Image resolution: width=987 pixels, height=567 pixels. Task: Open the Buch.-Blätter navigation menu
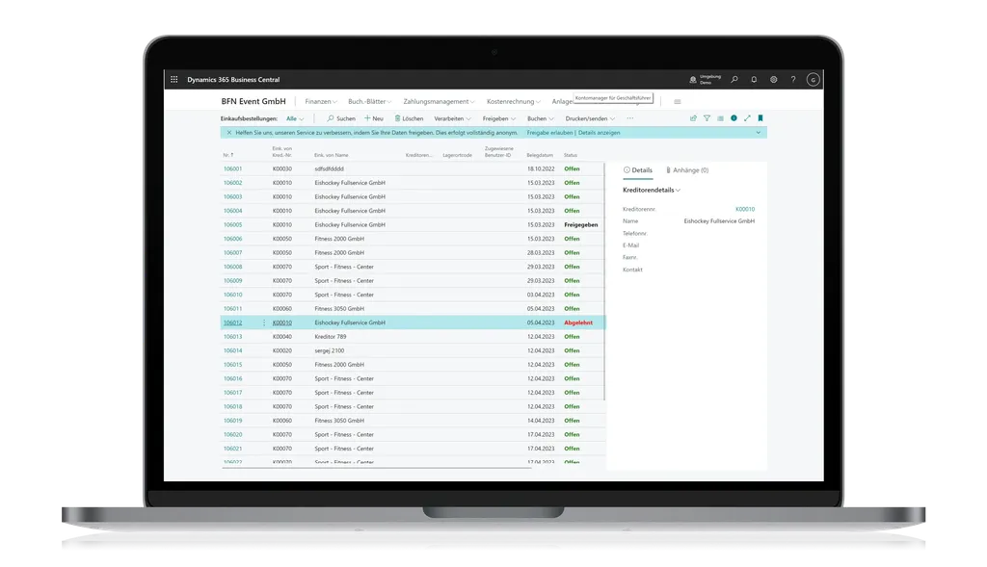click(x=369, y=102)
